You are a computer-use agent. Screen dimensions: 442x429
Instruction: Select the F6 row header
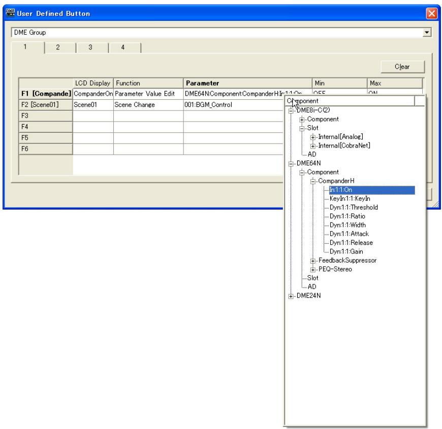click(x=46, y=149)
